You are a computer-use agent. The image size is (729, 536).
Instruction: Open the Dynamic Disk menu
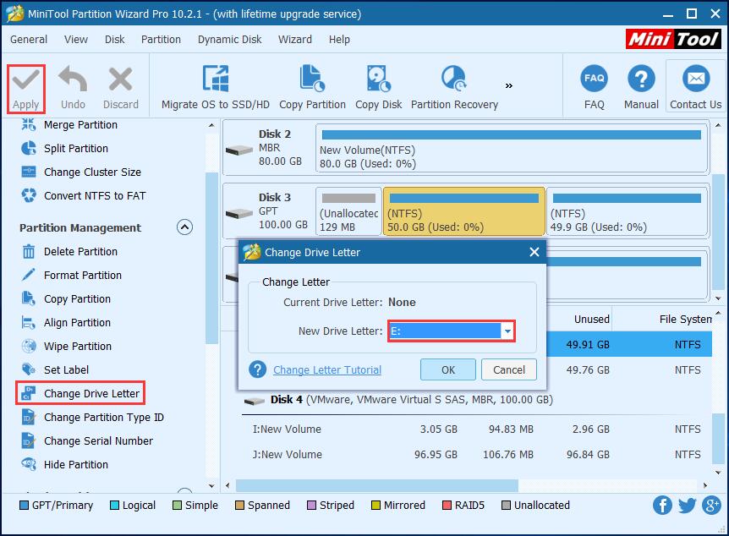tap(229, 39)
